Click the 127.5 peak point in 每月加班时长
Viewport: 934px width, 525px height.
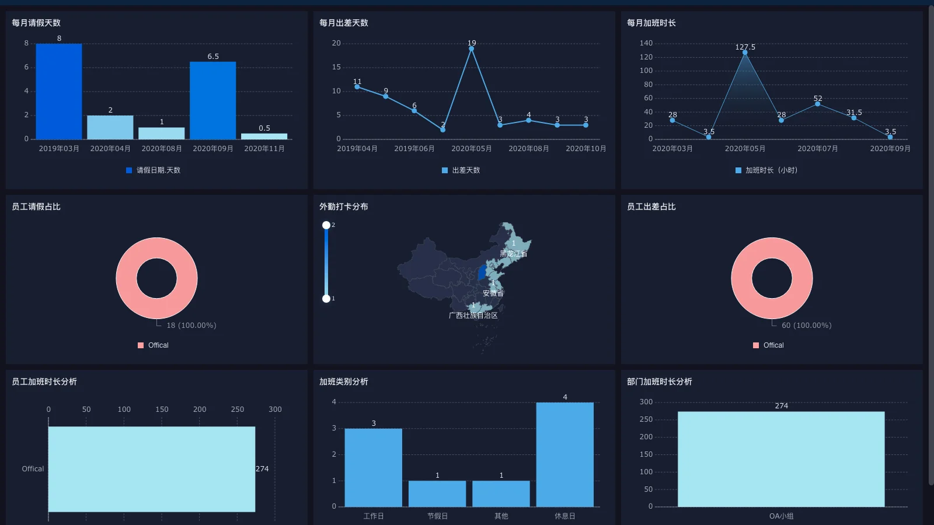point(745,52)
